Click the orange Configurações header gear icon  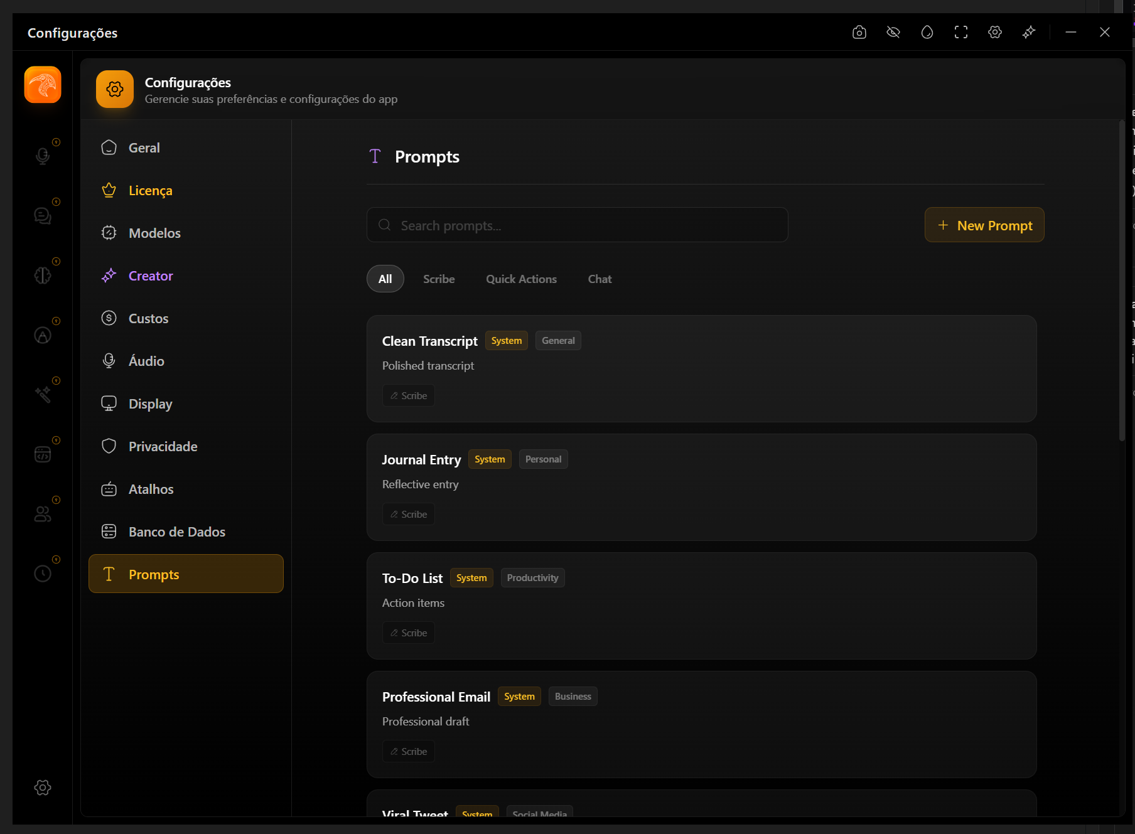115,89
